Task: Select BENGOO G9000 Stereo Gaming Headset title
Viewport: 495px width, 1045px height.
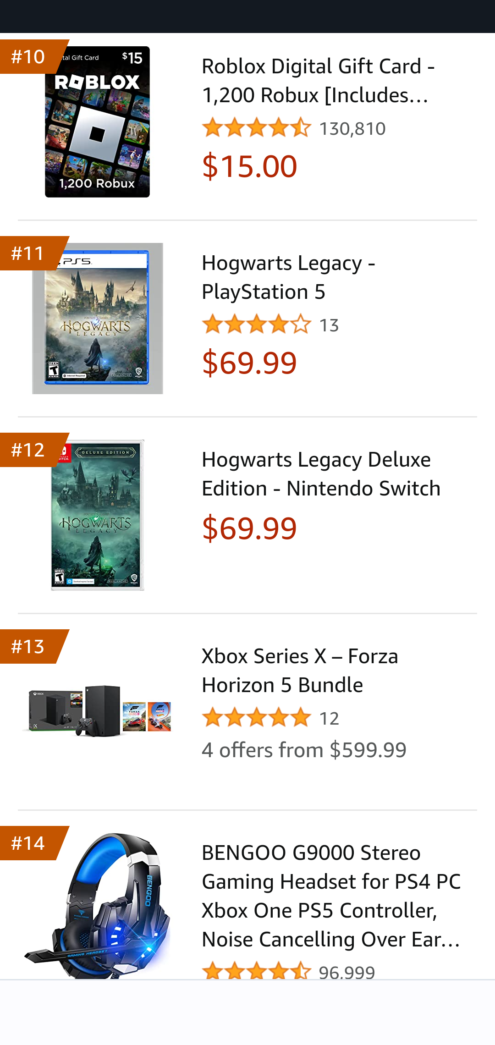Action: pos(331,896)
